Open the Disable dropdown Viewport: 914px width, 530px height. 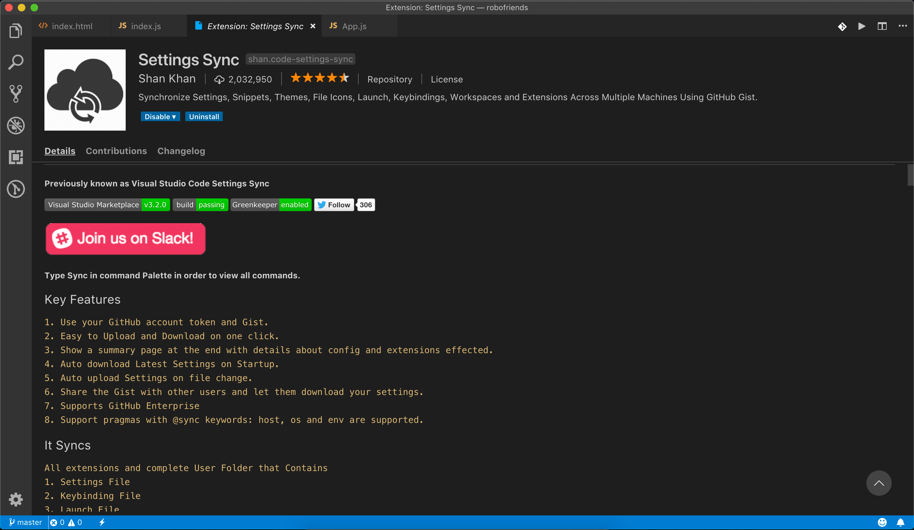(x=160, y=117)
